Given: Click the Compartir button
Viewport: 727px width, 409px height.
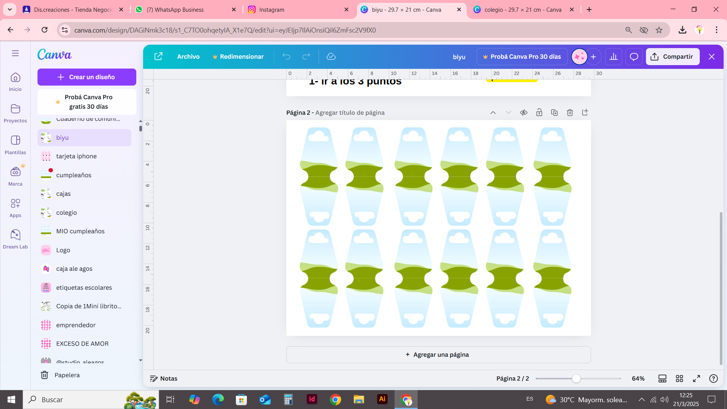Looking at the screenshot, I should (672, 56).
